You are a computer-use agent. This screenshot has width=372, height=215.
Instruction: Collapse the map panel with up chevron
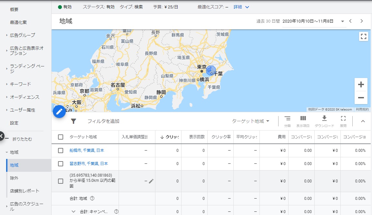(363, 121)
